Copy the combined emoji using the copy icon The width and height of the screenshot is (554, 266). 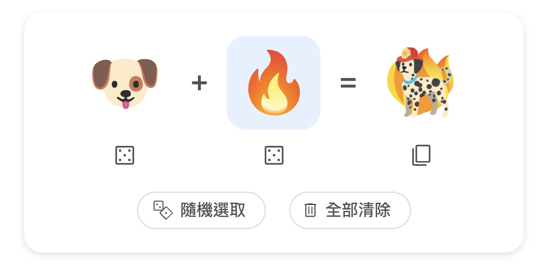tap(421, 155)
